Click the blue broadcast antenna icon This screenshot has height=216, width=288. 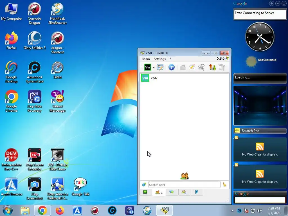point(172,67)
